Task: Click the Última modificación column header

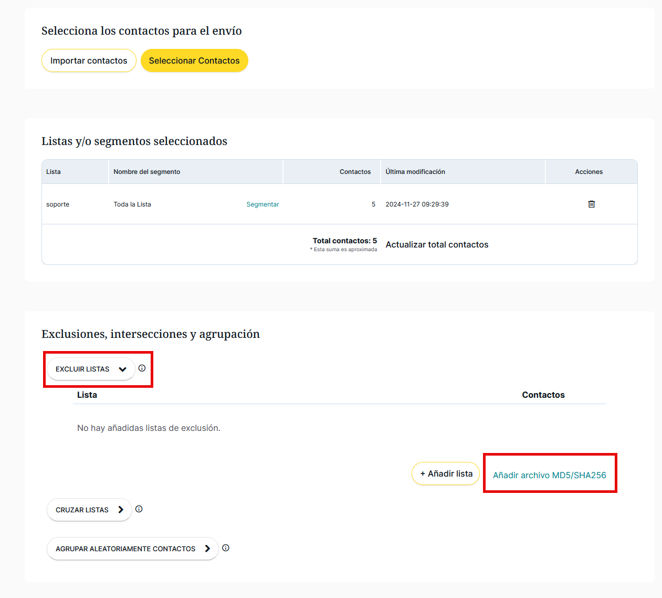Action: point(415,172)
